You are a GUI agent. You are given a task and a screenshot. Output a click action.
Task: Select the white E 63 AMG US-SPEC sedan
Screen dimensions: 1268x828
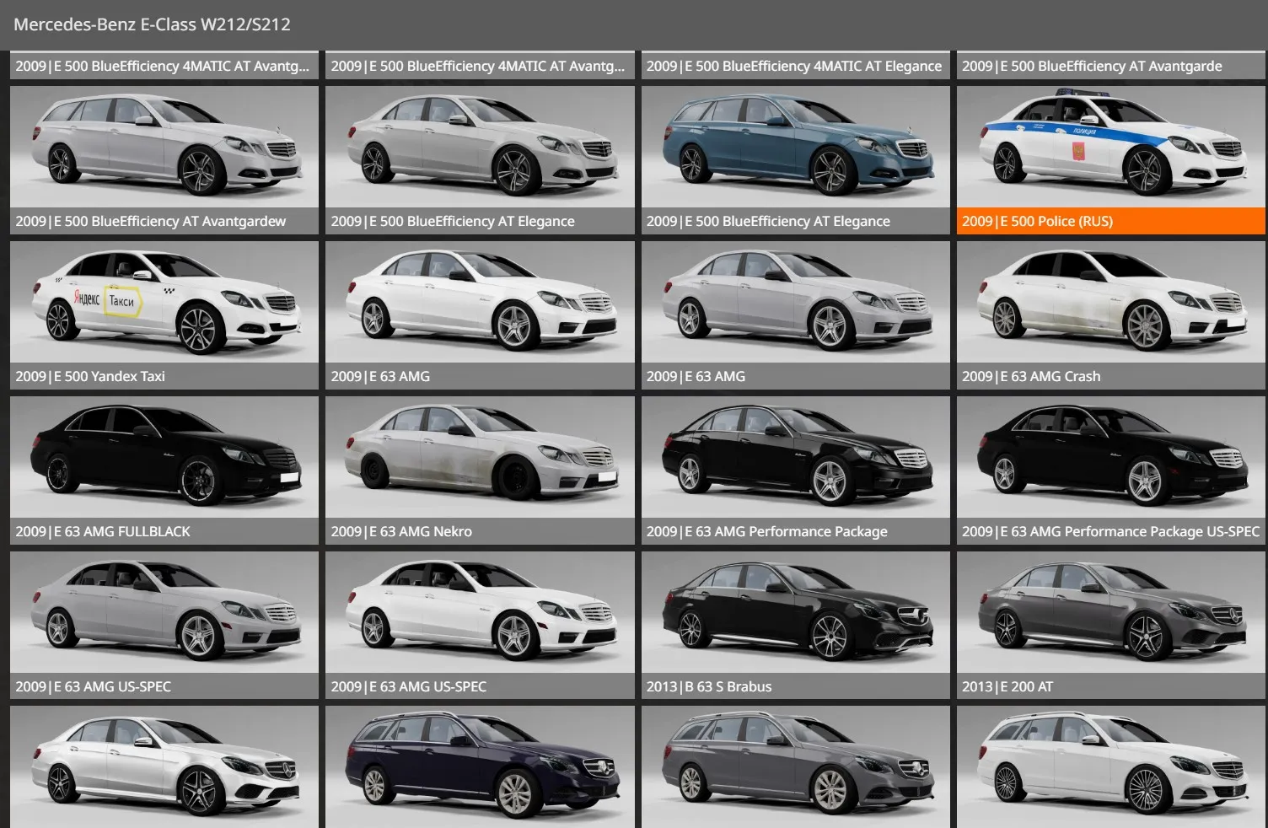coord(480,612)
